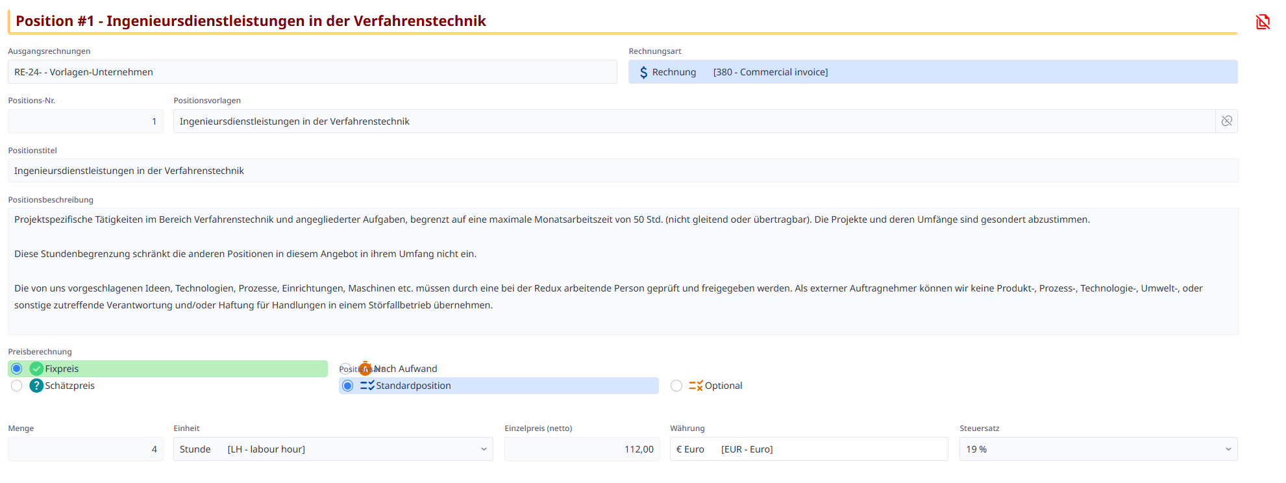This screenshot has height=483, width=1286.
Task: Click the Steuersatz field label
Action: pyautogui.click(x=980, y=428)
